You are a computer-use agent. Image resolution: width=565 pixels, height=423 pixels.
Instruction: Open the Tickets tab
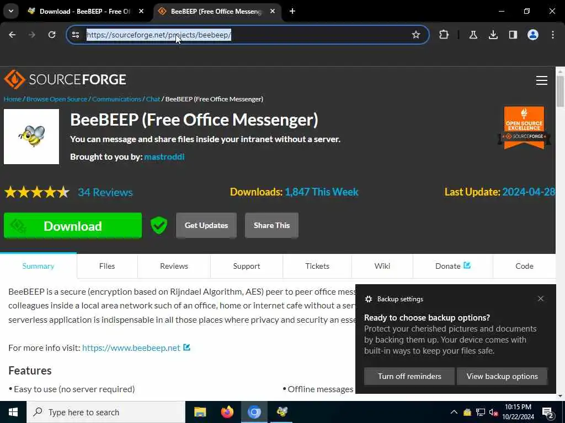click(317, 266)
